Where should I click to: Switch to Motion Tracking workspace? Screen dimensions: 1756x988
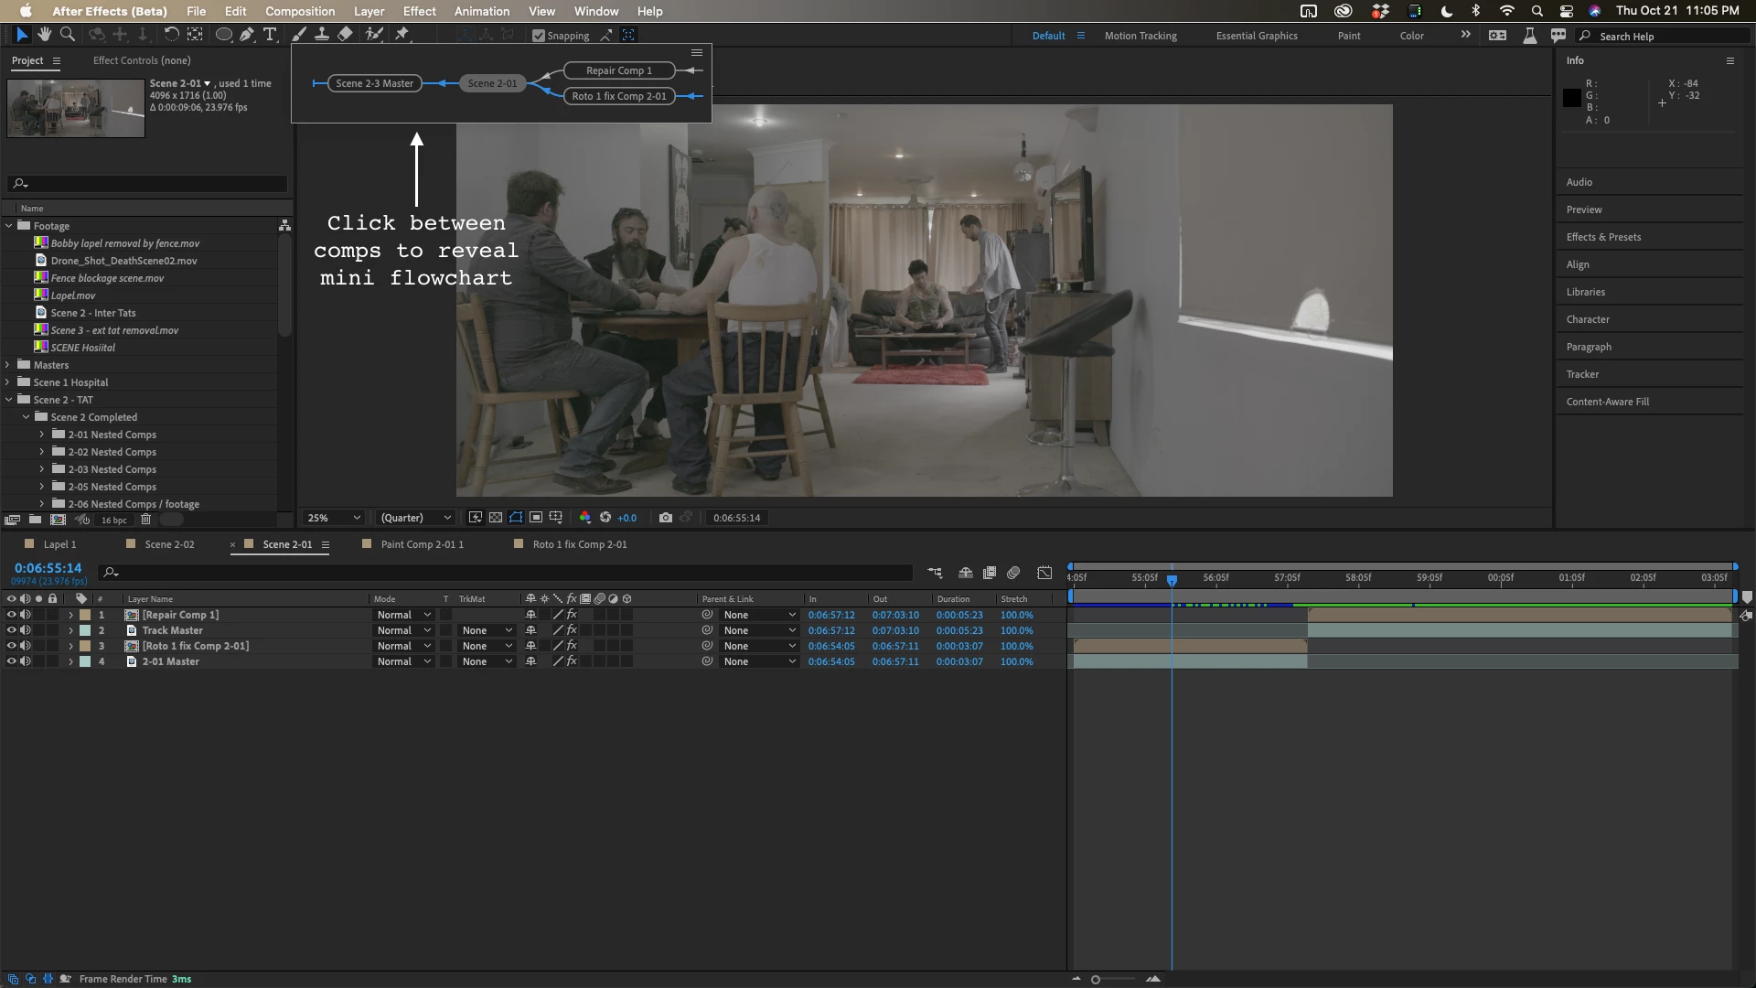coord(1140,36)
